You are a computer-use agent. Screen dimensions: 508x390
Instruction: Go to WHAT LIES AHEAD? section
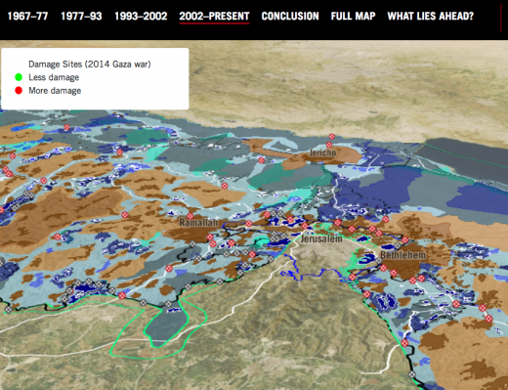coord(431,16)
